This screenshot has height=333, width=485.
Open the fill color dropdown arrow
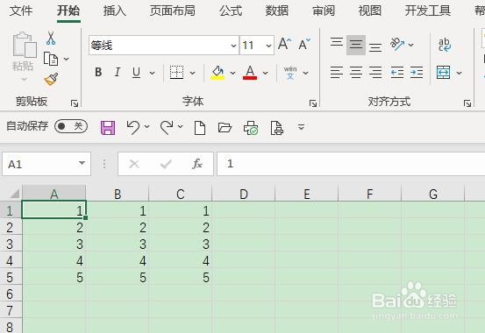(x=232, y=73)
